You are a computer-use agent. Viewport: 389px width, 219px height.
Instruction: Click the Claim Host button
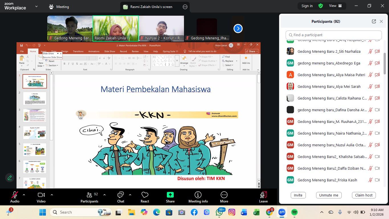[x=364, y=195]
